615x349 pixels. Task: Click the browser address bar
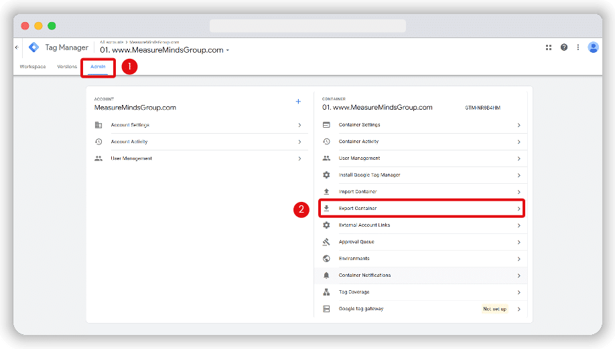point(308,26)
